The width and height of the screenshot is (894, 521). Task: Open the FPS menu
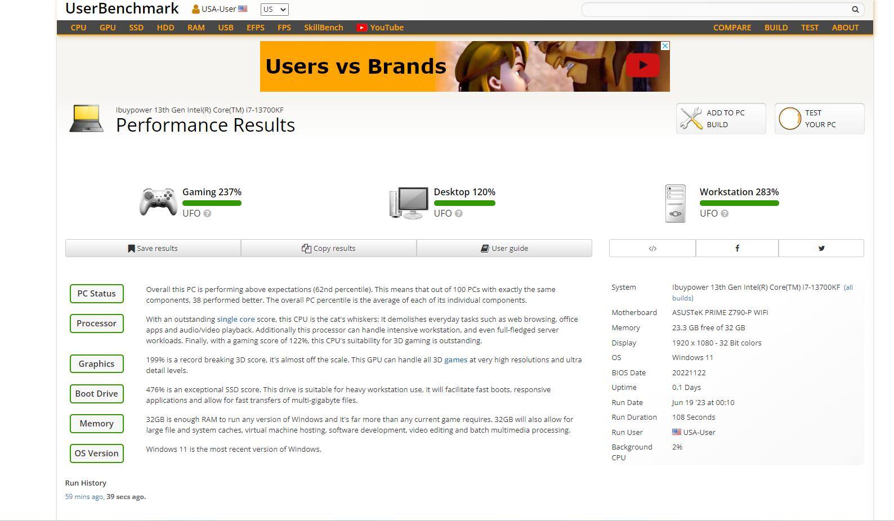coord(284,28)
